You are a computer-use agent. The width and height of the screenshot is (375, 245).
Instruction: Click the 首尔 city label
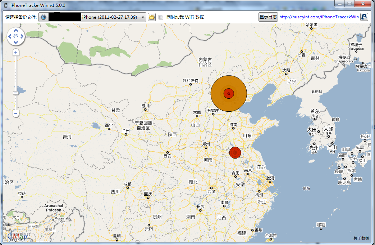[x=315, y=111]
